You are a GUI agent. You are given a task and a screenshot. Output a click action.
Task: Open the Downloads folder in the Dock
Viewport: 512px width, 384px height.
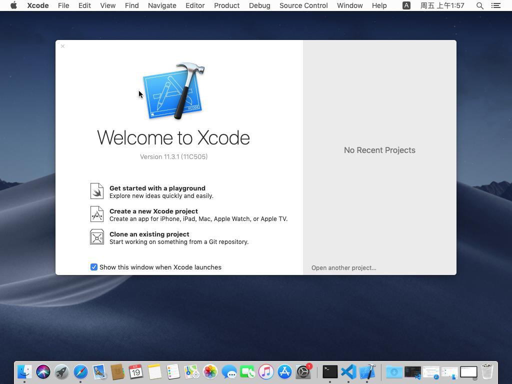[394, 371]
